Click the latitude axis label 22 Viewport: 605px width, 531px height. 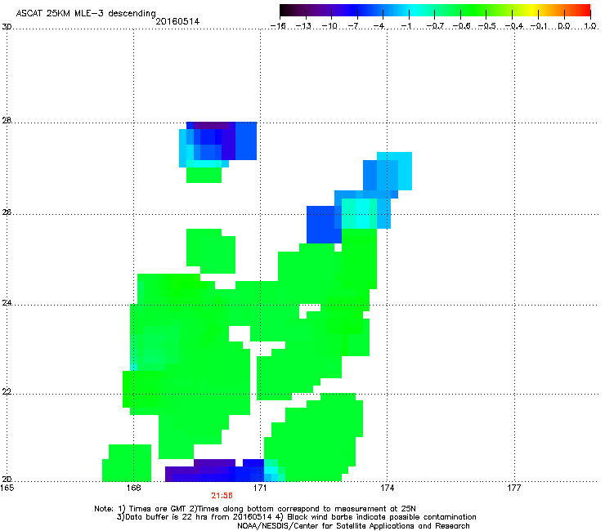[x=7, y=392]
